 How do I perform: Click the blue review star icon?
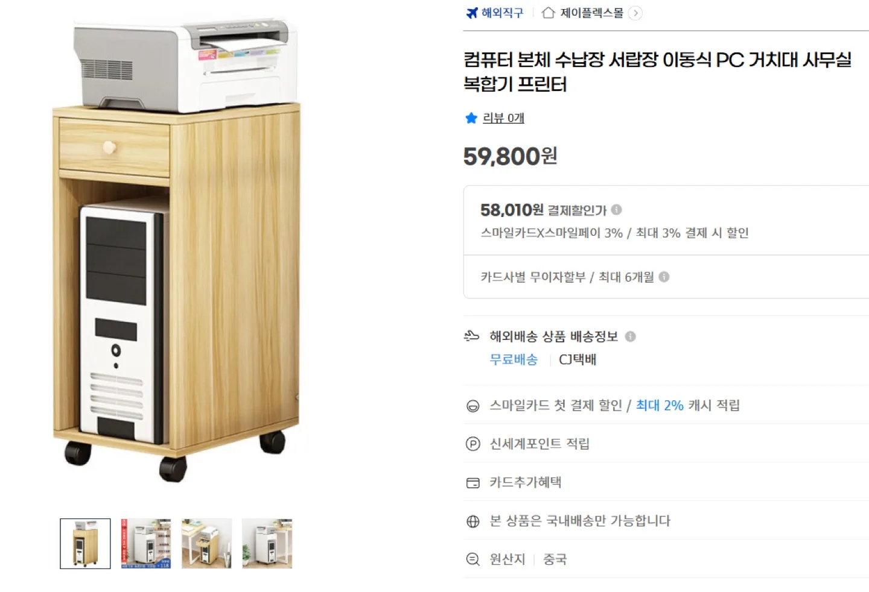pos(471,118)
